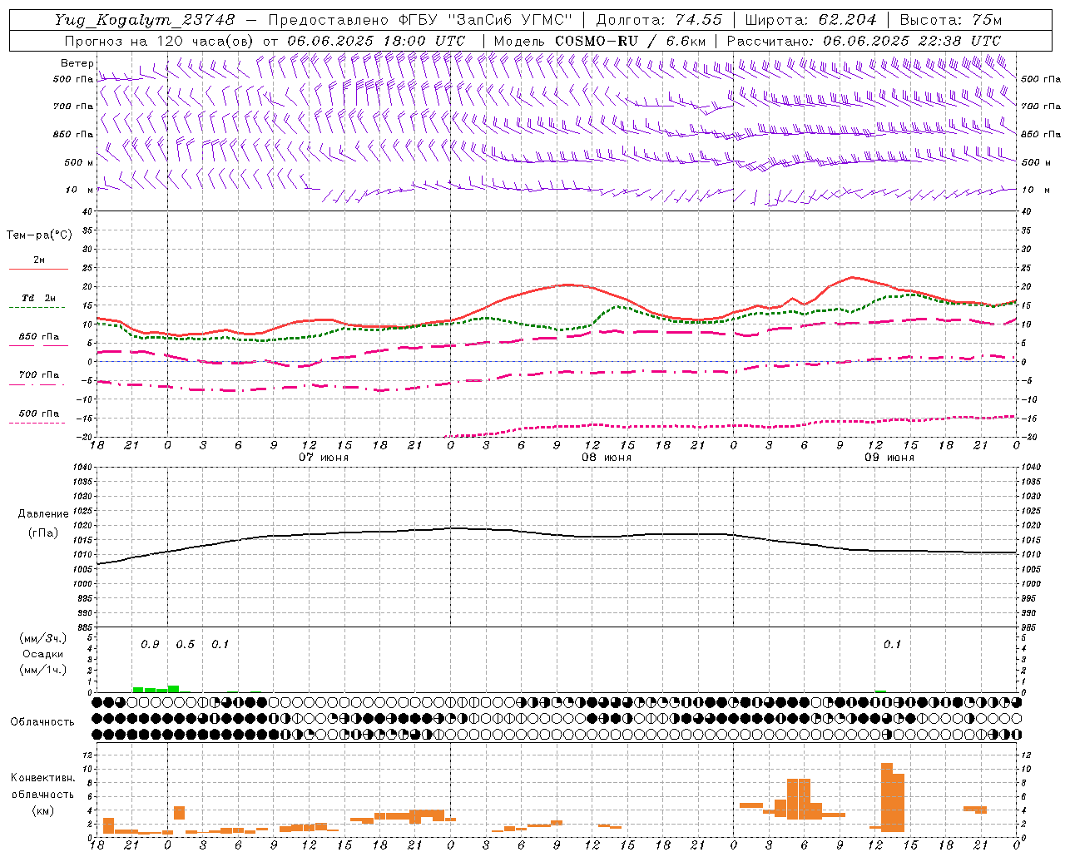1065x852 pixels.
Task: Click the latitude value Широта: 62.204
Action: (x=811, y=19)
